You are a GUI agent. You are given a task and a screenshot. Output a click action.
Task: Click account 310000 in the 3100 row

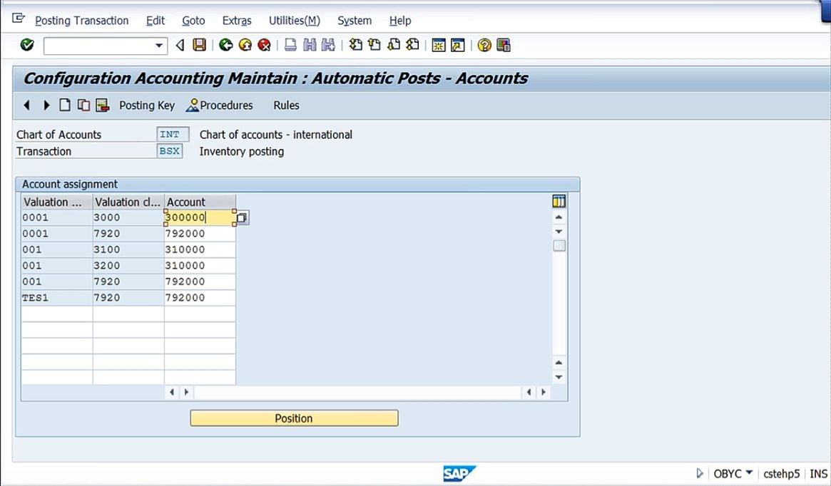pos(200,249)
